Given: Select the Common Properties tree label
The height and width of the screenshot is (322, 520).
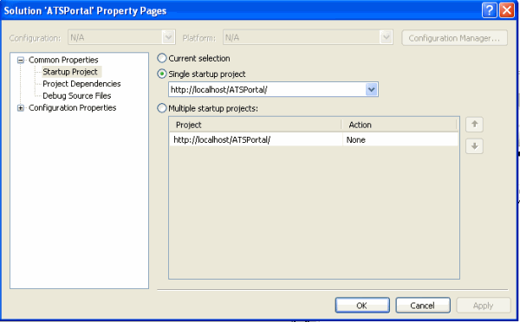Looking at the screenshot, I should click(x=63, y=60).
